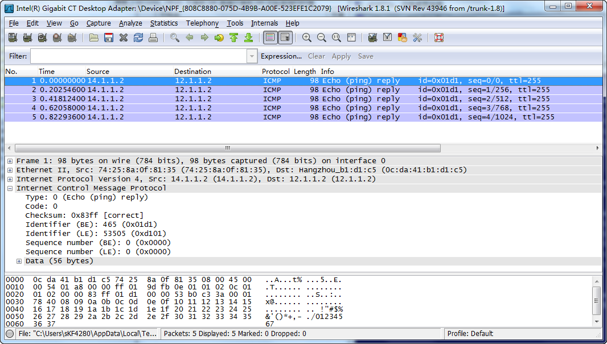Viewport: 607px width, 344px height.
Task: Apply the display filter
Action: click(x=341, y=56)
